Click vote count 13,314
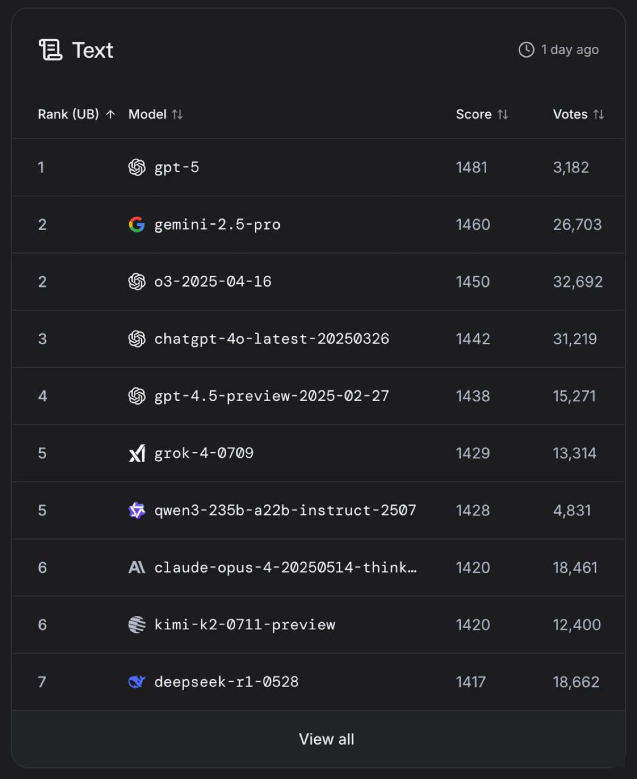Viewport: 637px width, 779px height. point(575,453)
